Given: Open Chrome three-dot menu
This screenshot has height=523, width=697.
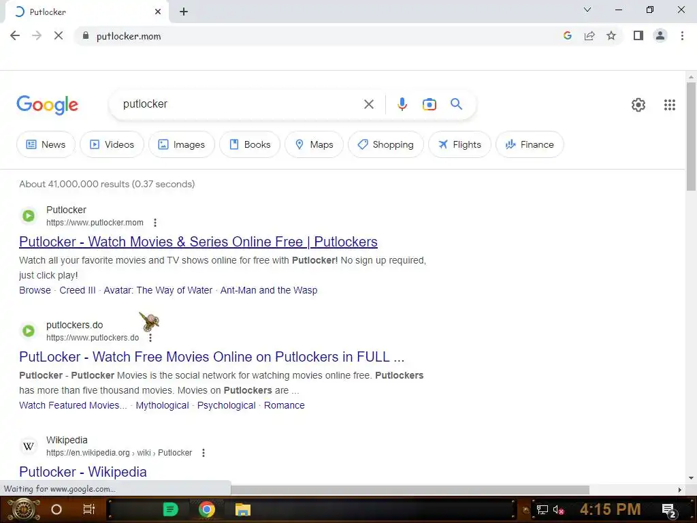Looking at the screenshot, I should [x=682, y=35].
